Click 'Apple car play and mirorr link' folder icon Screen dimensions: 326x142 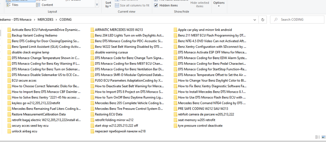[x=175, y=30]
